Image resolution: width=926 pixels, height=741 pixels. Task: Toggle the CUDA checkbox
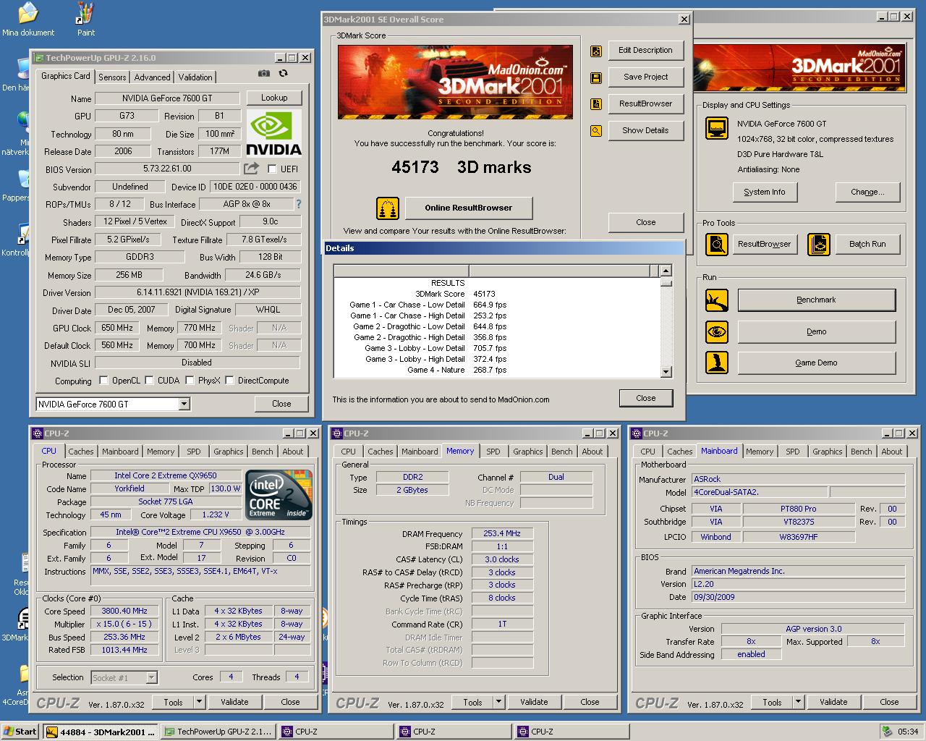coord(149,380)
